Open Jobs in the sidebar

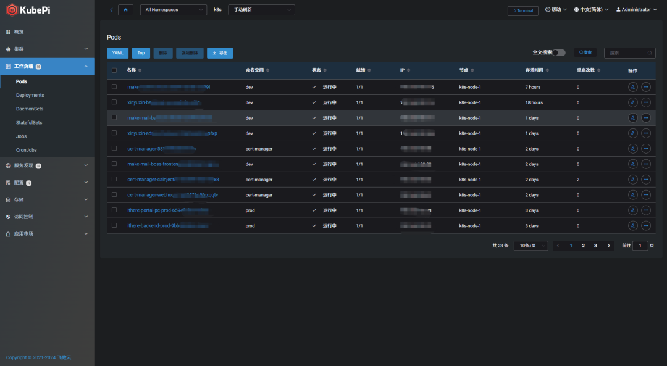21,136
